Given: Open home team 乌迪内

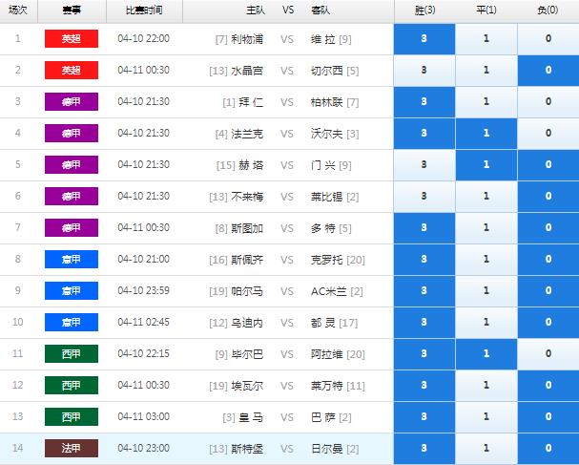Looking at the screenshot, I should point(247,323).
